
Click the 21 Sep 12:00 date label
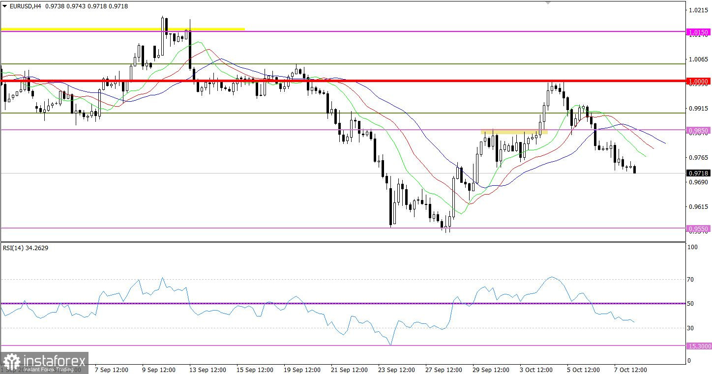tap(349, 369)
